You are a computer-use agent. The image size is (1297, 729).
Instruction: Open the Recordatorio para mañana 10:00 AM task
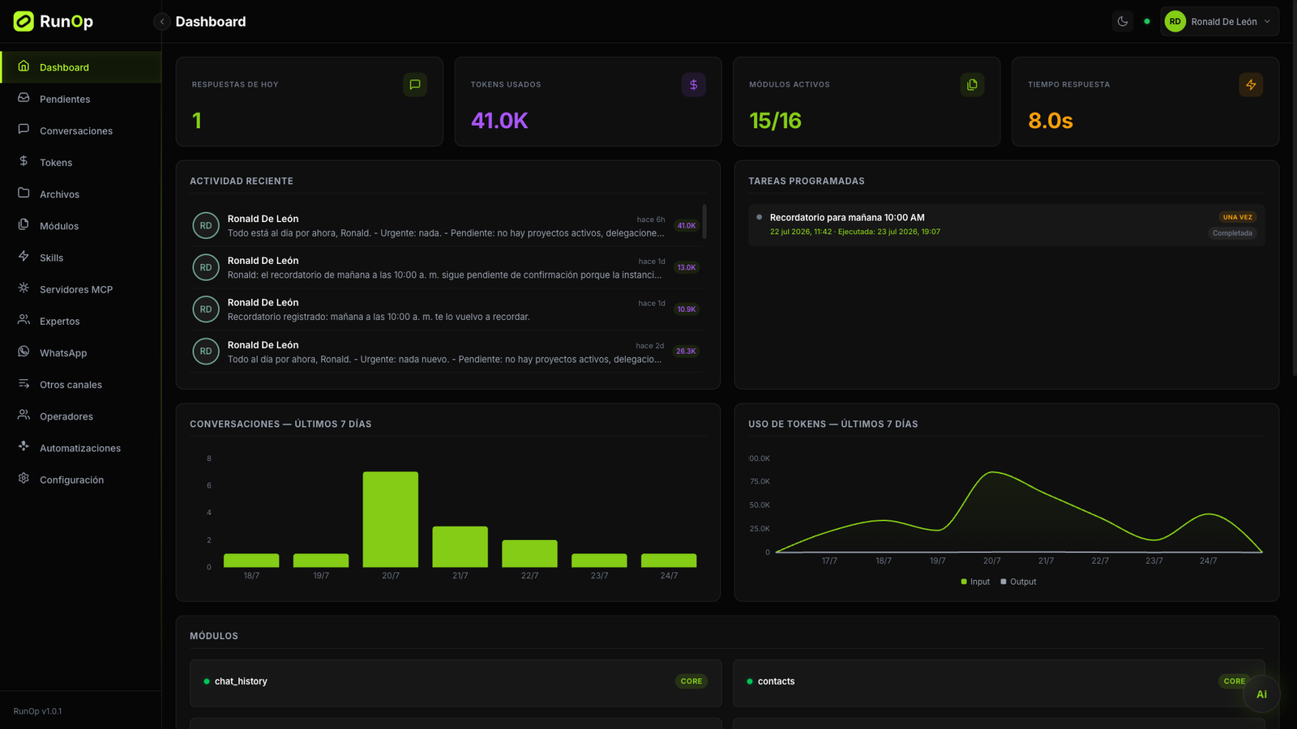[1007, 224]
